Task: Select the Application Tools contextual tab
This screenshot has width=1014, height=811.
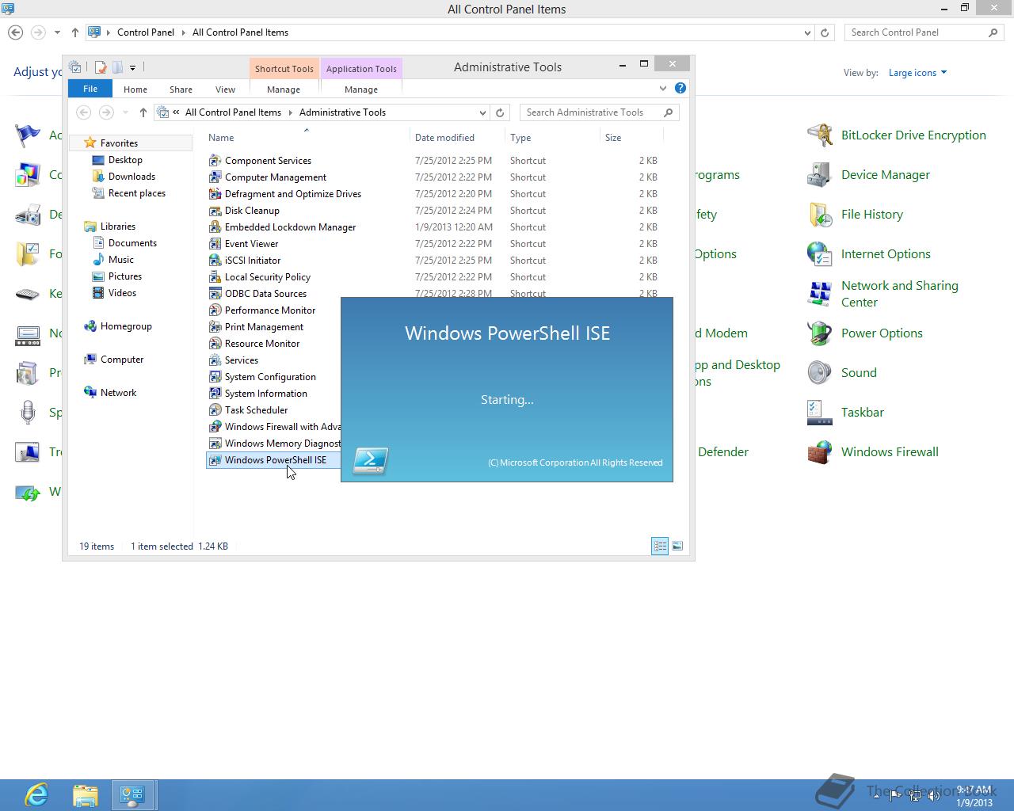Action: point(361,69)
